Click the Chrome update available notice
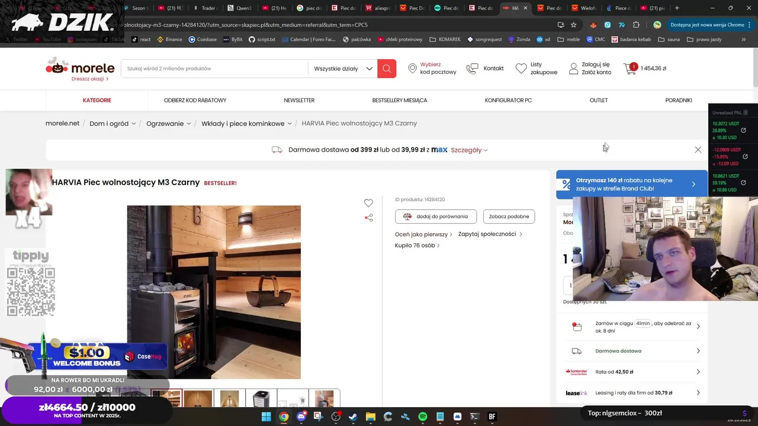The width and height of the screenshot is (758, 426). coord(707,25)
